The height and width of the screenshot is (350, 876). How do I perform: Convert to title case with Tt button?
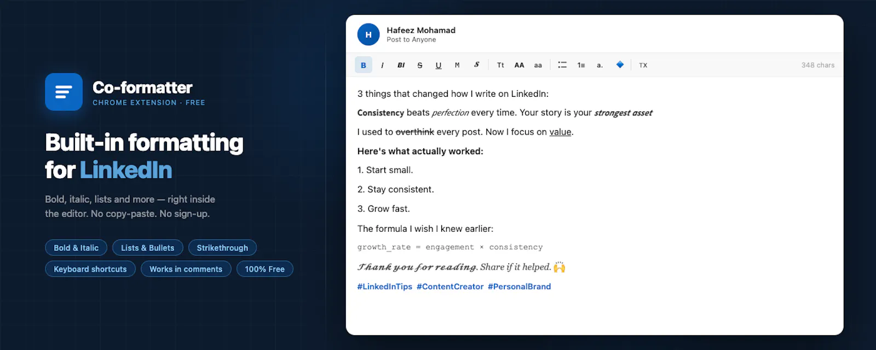point(500,65)
